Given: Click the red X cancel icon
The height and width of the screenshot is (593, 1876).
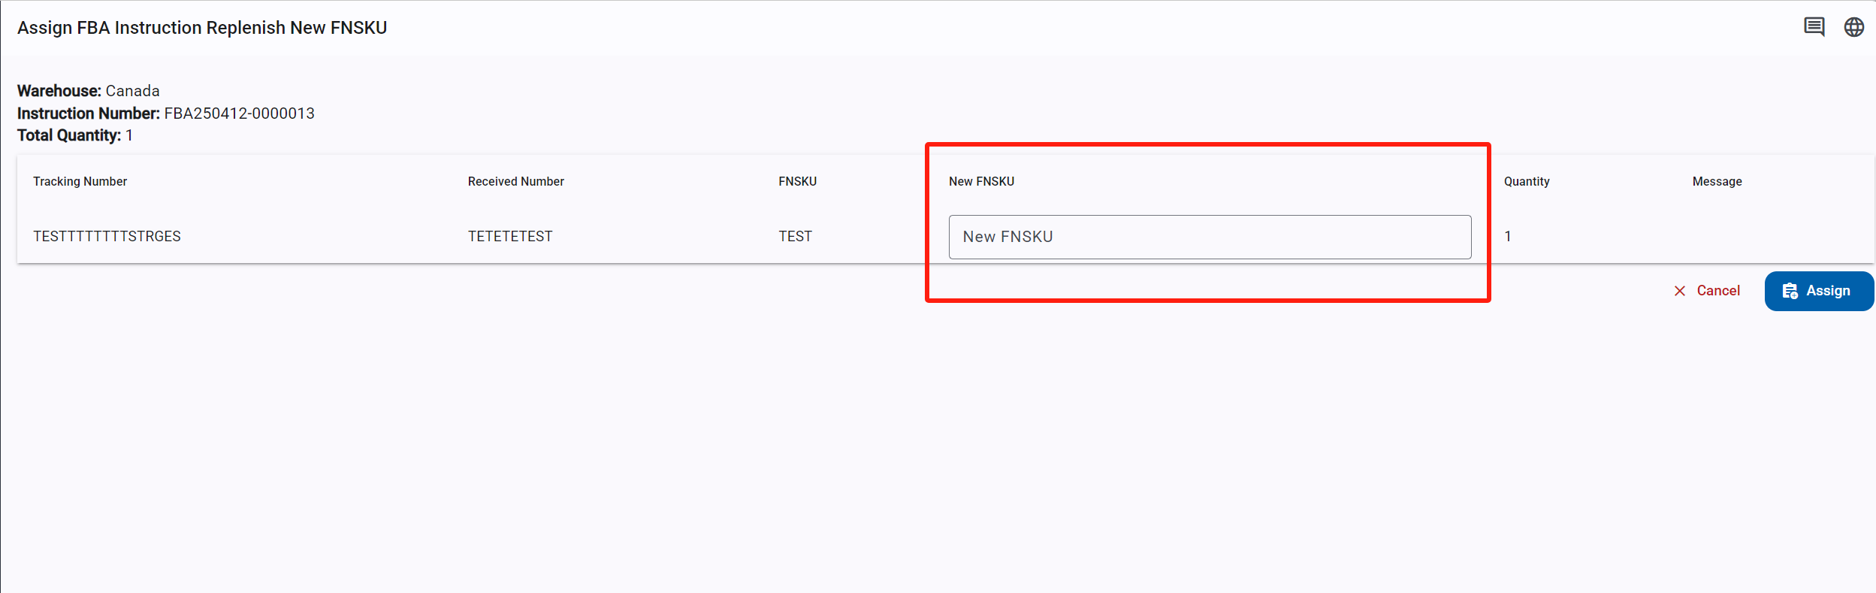Looking at the screenshot, I should tap(1680, 291).
